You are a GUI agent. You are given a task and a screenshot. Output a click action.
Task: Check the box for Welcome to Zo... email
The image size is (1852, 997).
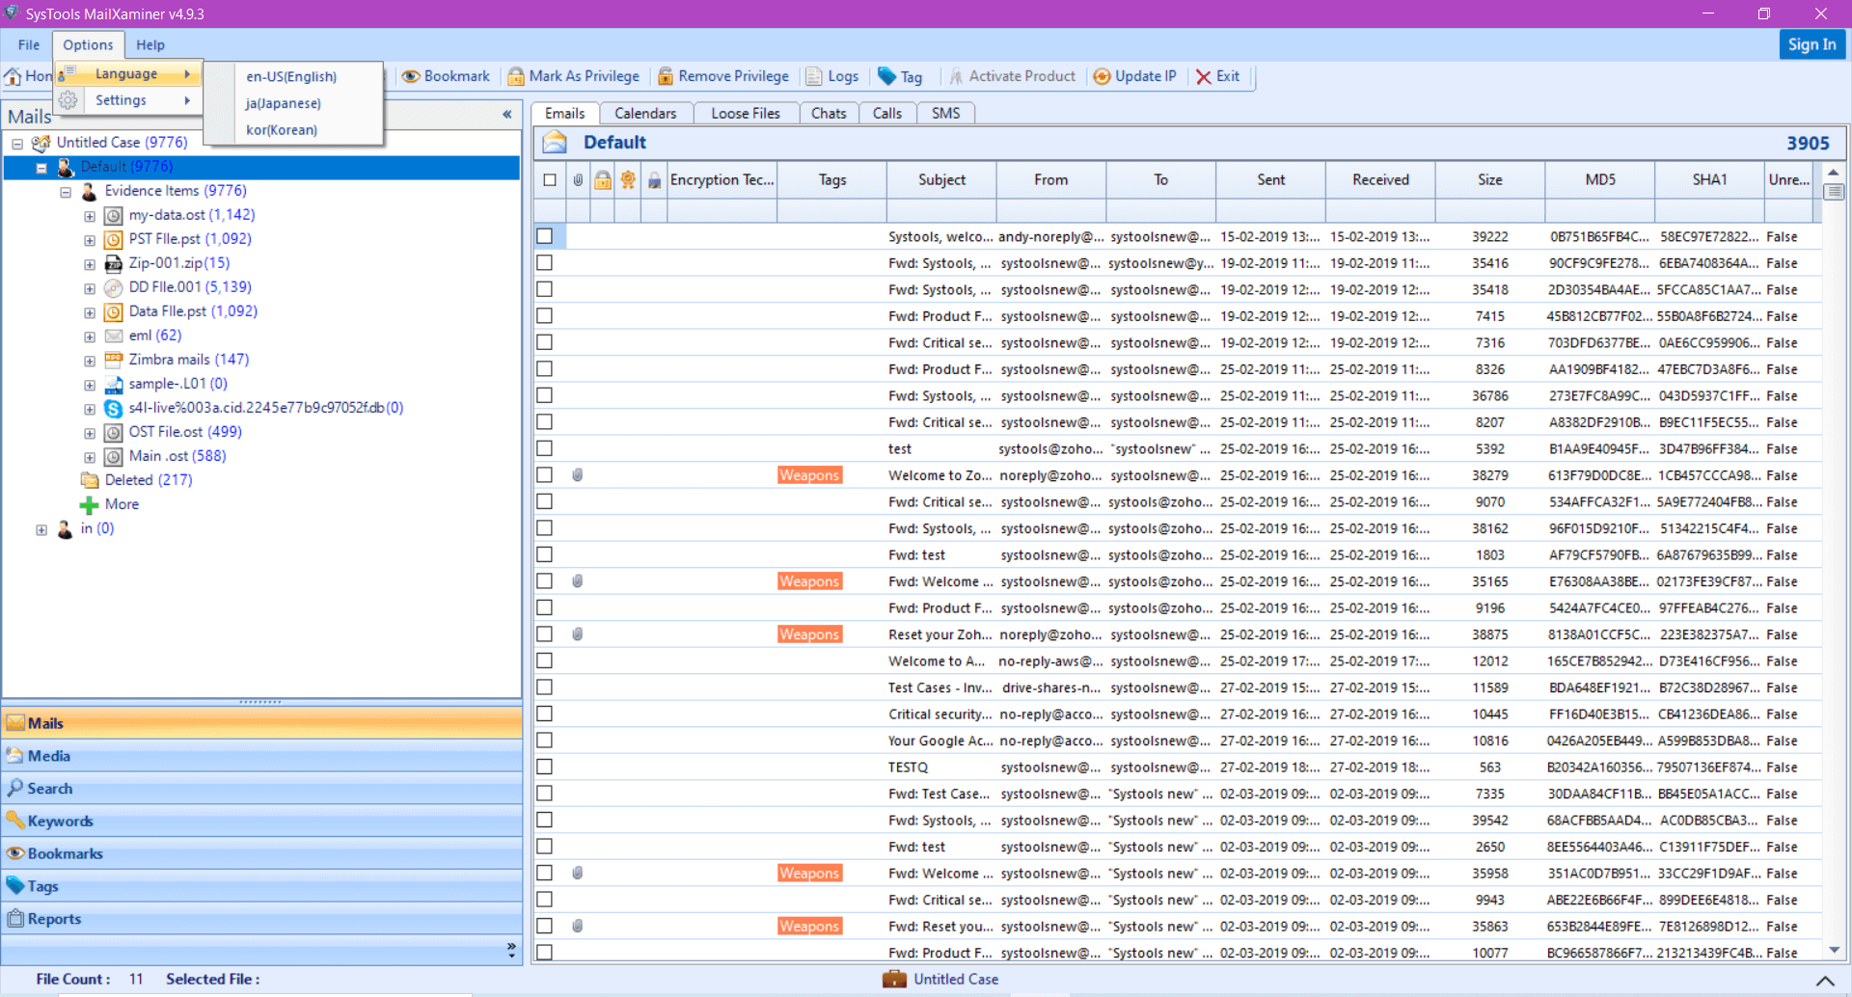pos(545,475)
